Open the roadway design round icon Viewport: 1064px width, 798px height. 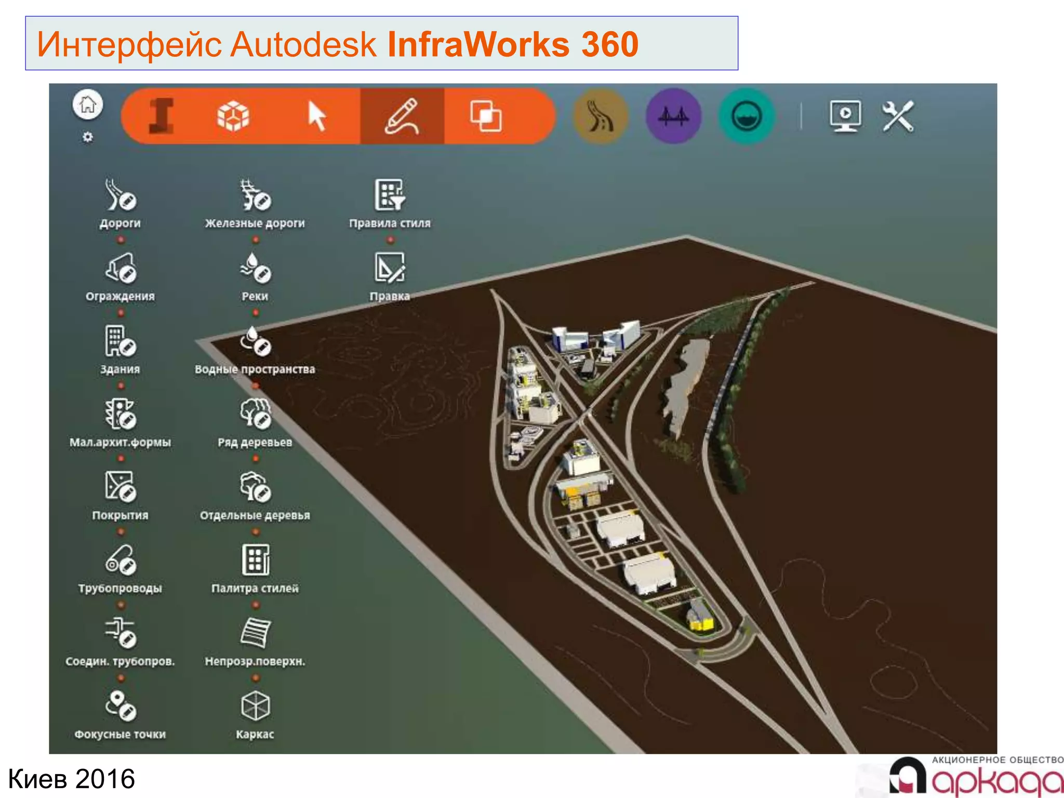pos(601,116)
